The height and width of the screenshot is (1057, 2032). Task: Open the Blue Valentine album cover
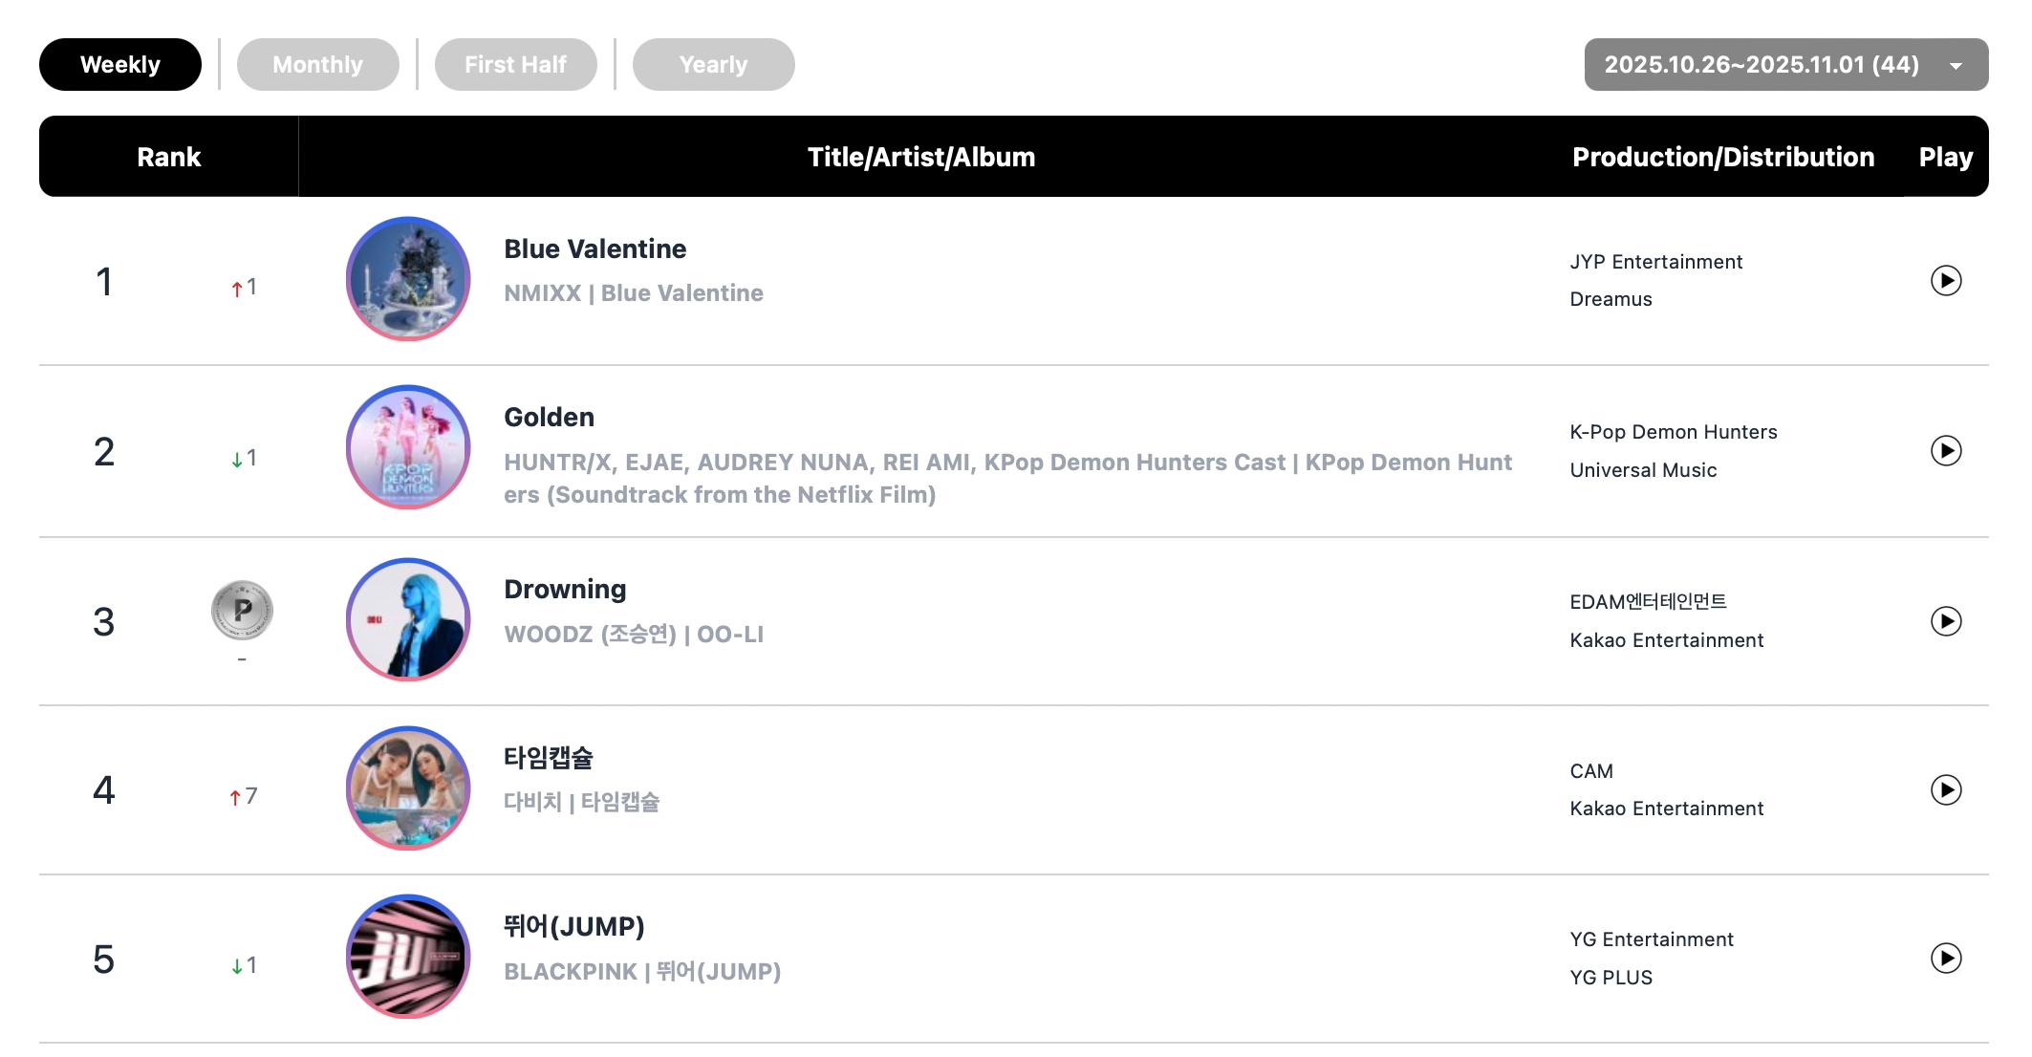click(x=408, y=279)
